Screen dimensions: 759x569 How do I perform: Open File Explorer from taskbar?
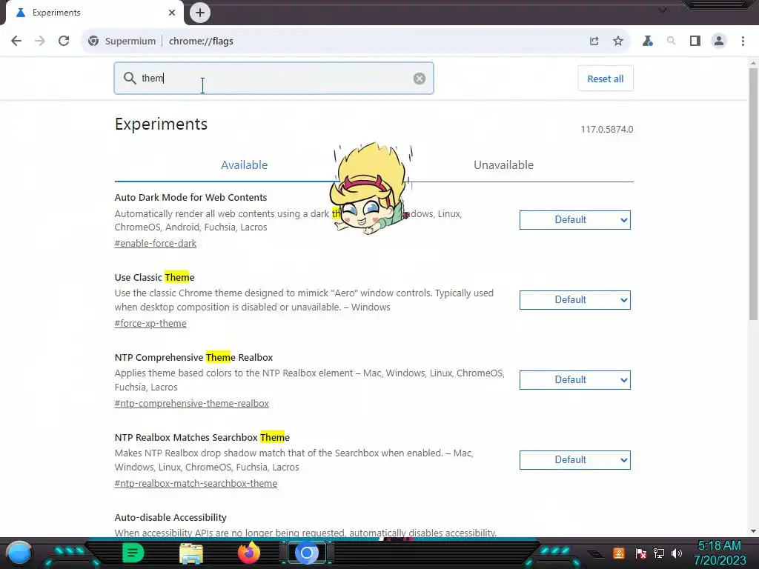click(190, 553)
